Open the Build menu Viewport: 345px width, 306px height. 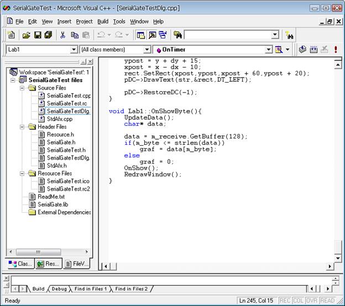[x=103, y=22]
